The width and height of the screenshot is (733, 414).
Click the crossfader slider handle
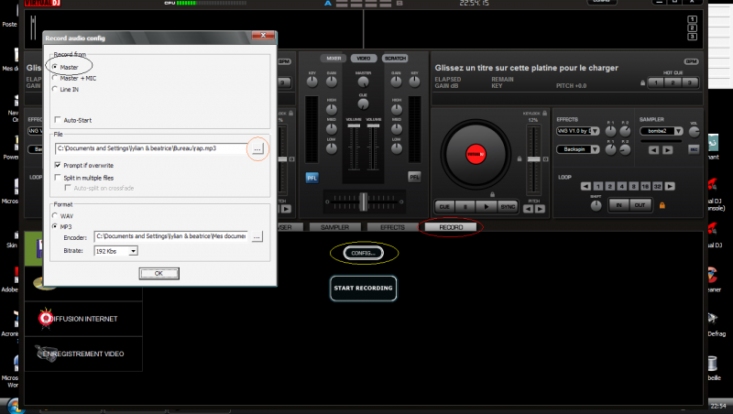(363, 199)
